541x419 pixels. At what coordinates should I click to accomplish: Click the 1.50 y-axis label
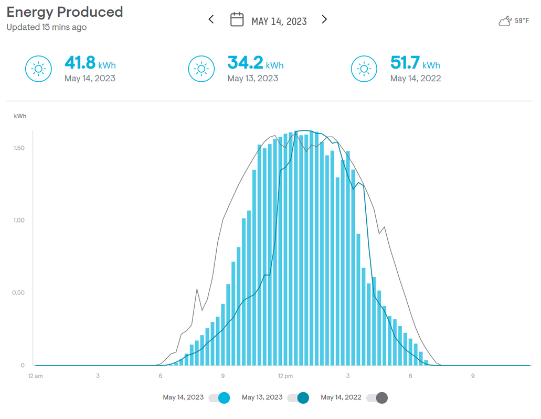[19, 148]
